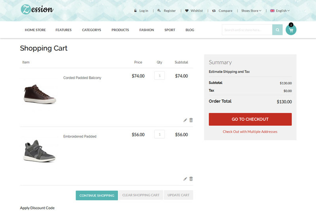Select the Products navigation menu
316x211 pixels.
(x=120, y=30)
